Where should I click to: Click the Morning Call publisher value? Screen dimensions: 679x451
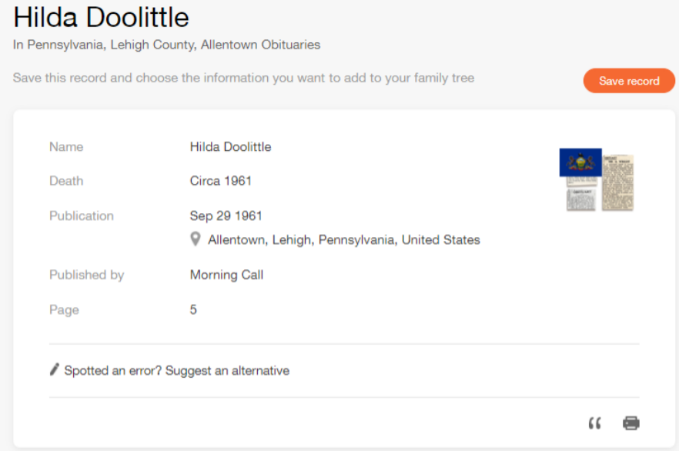pyautogui.click(x=226, y=275)
